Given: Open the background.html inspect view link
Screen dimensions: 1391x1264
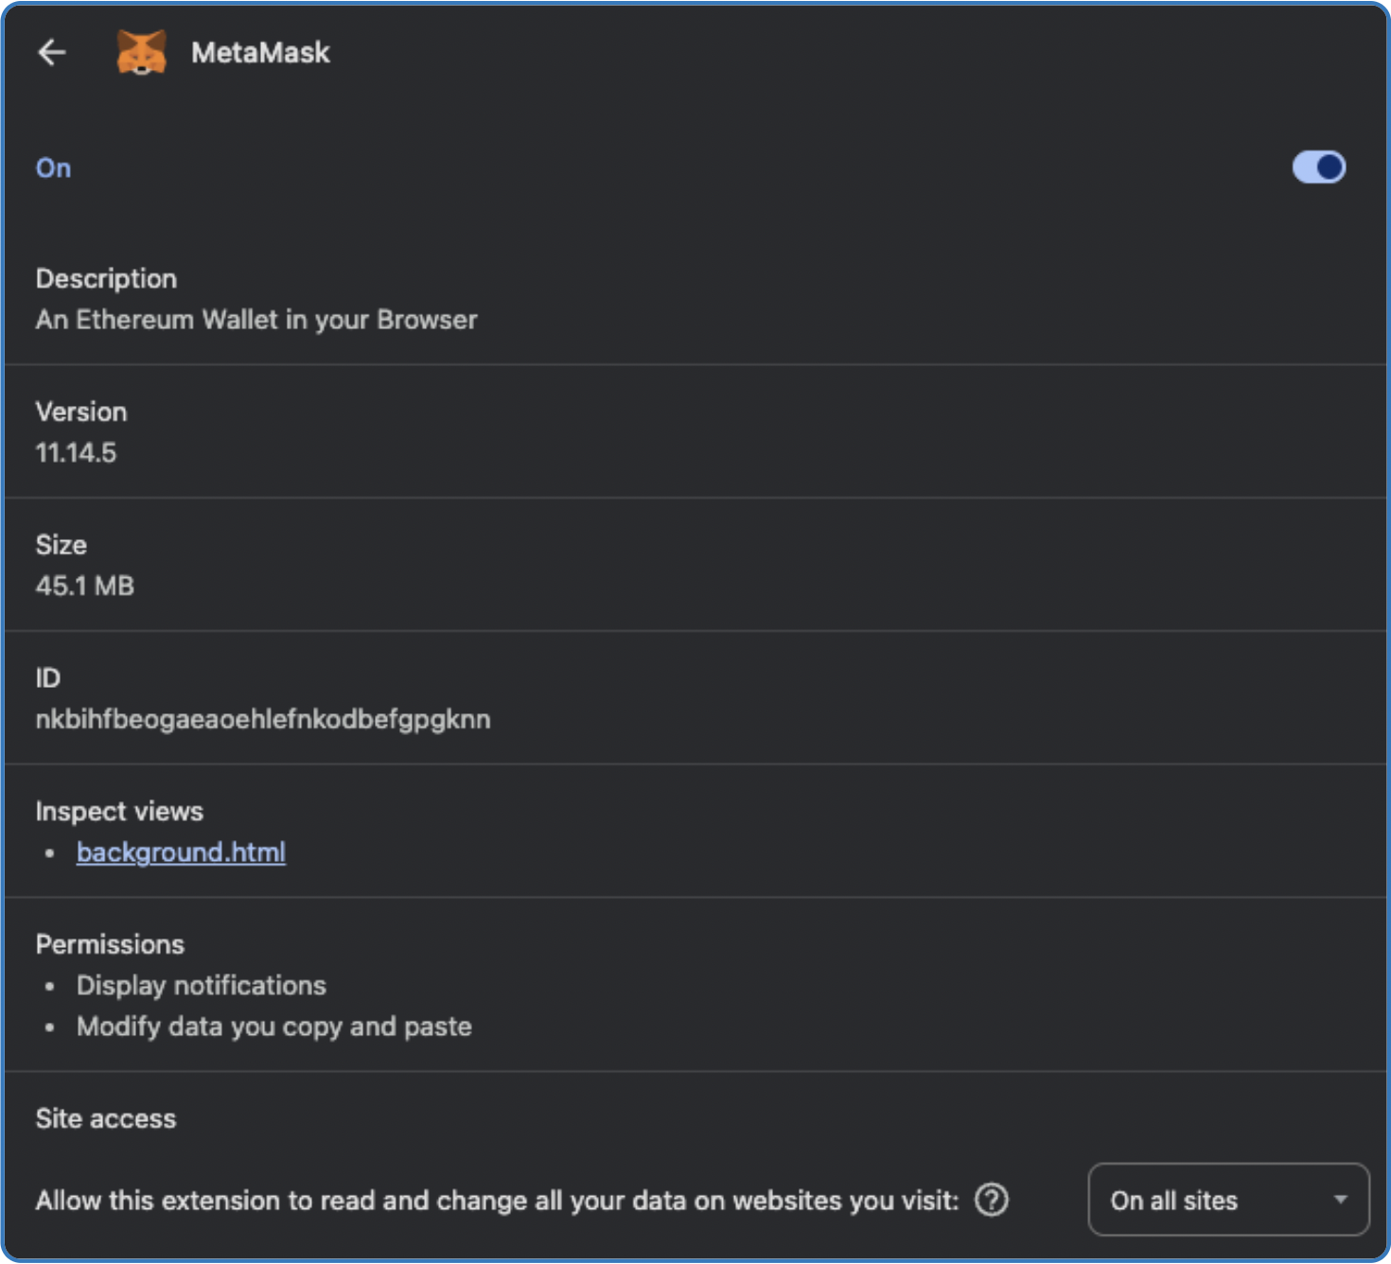Looking at the screenshot, I should coord(181,852).
